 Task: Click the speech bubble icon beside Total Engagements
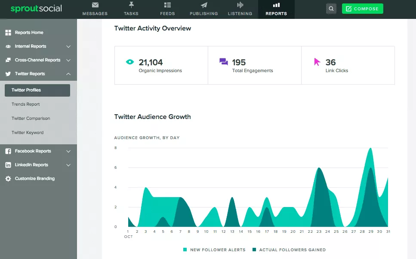click(x=224, y=61)
